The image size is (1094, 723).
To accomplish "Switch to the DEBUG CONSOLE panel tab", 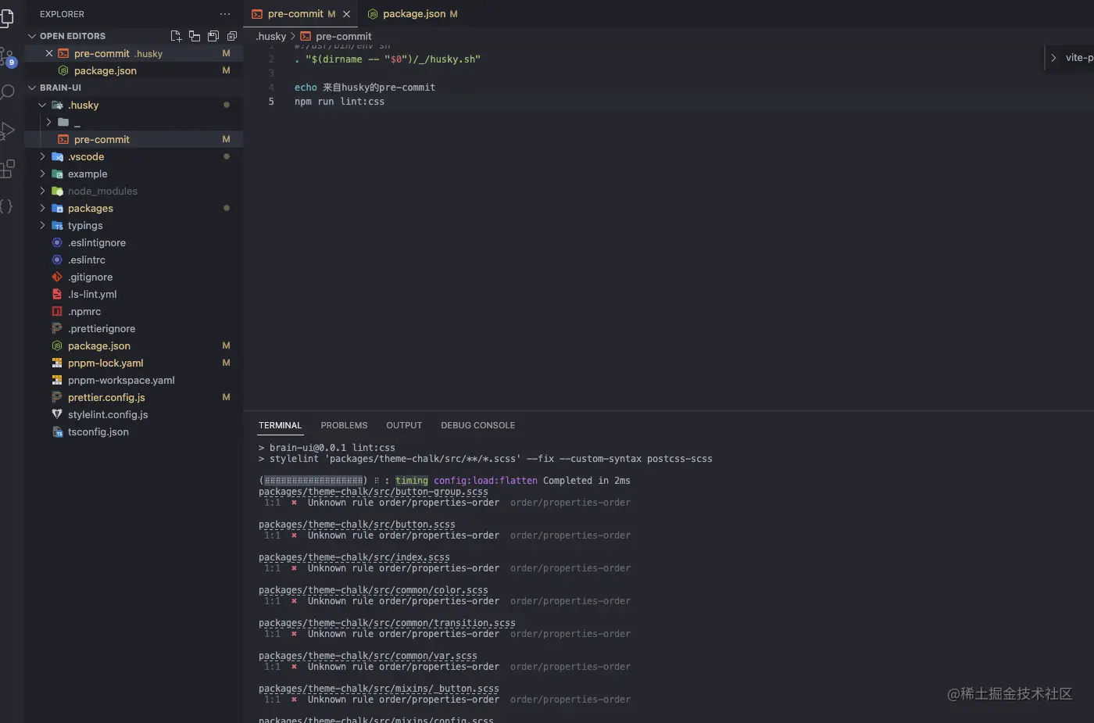I will click(477, 425).
